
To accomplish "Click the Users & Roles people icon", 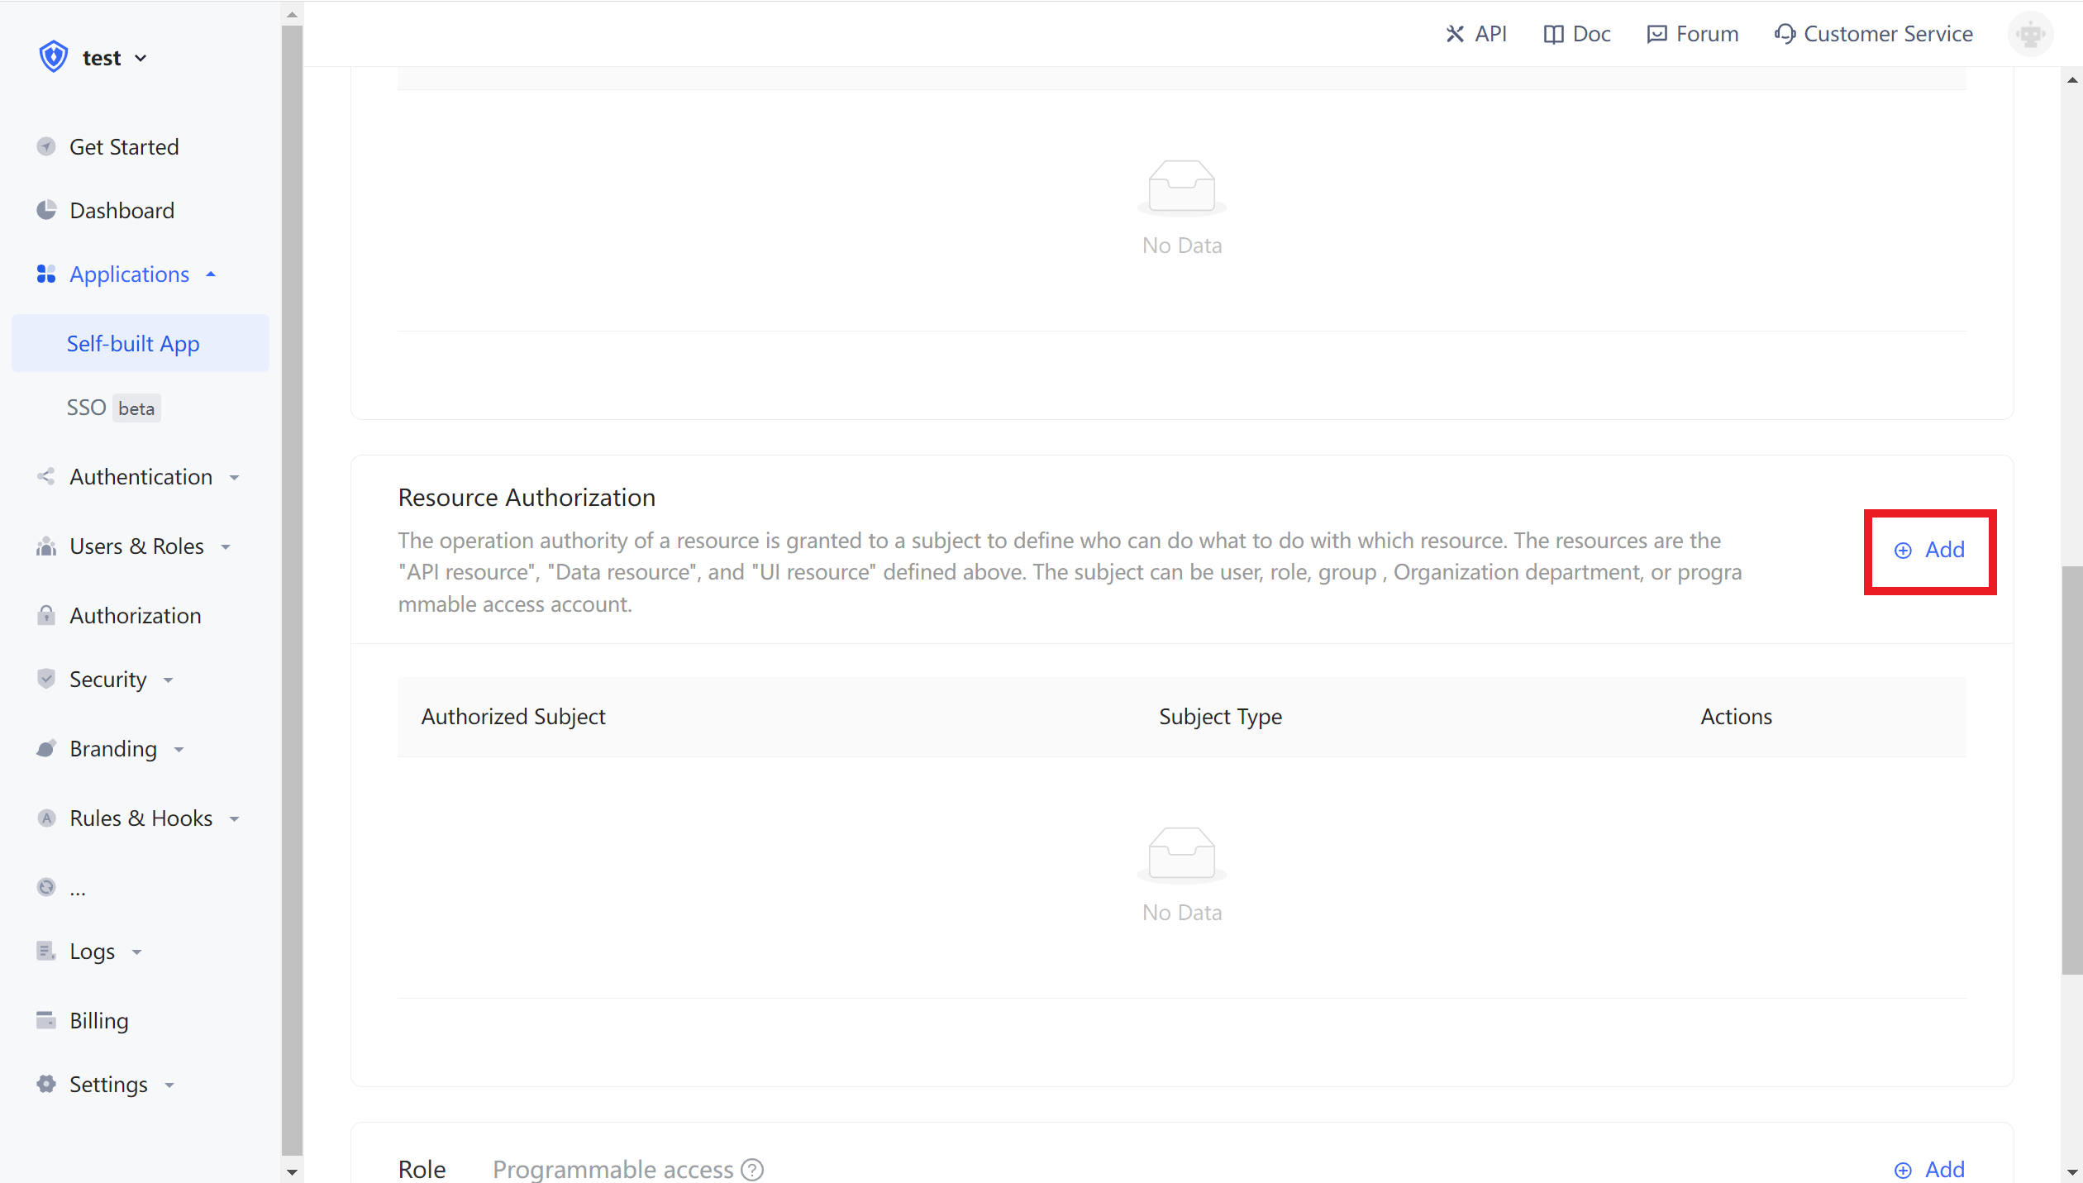I will point(46,546).
